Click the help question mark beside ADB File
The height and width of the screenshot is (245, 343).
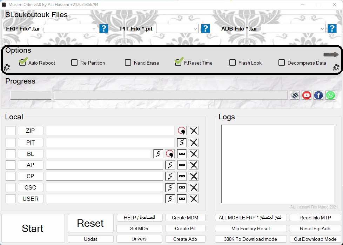point(332,28)
